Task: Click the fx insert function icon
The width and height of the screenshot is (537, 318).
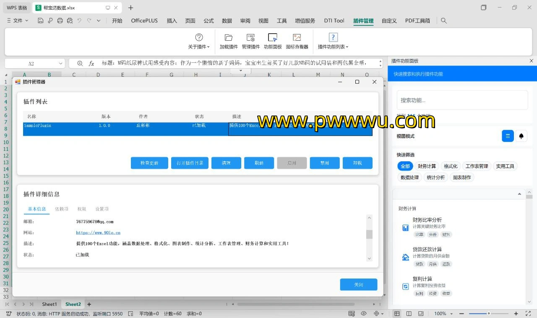Action: point(91,63)
